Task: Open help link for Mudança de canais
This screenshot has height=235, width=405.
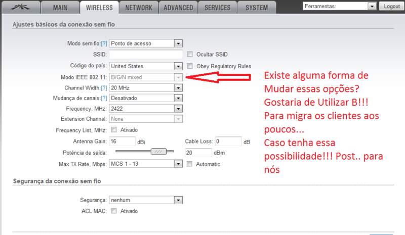Action: coord(104,98)
